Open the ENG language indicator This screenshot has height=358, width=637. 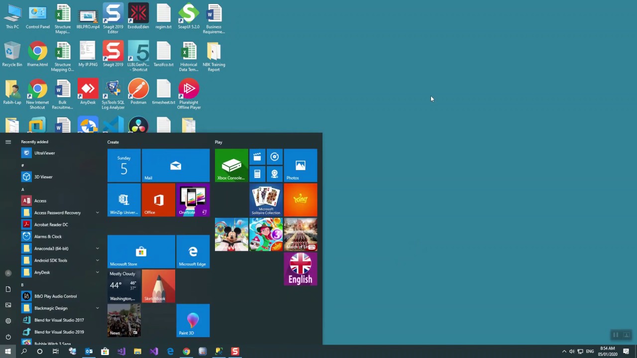pos(590,352)
